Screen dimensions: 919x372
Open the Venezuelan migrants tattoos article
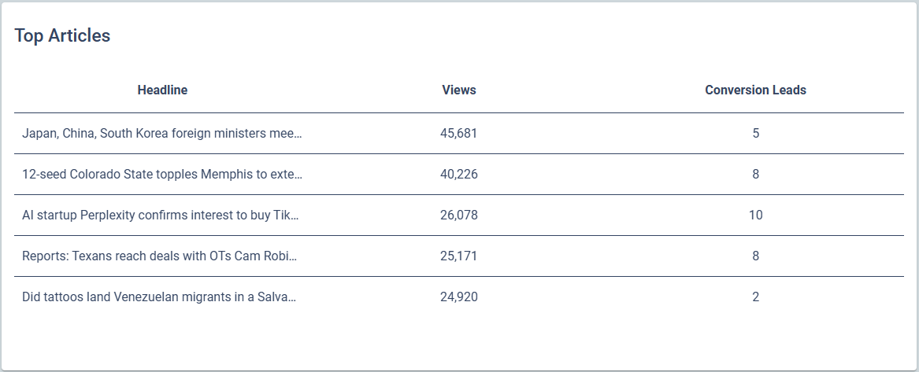[159, 297]
